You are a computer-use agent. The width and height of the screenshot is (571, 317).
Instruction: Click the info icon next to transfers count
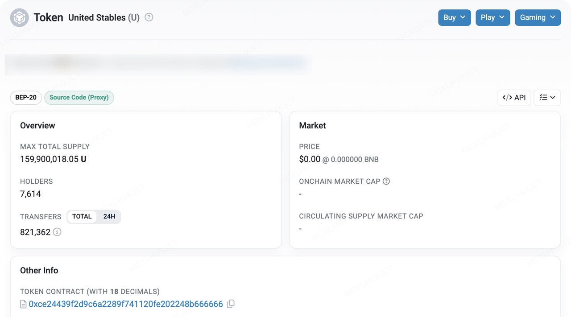pyautogui.click(x=57, y=232)
